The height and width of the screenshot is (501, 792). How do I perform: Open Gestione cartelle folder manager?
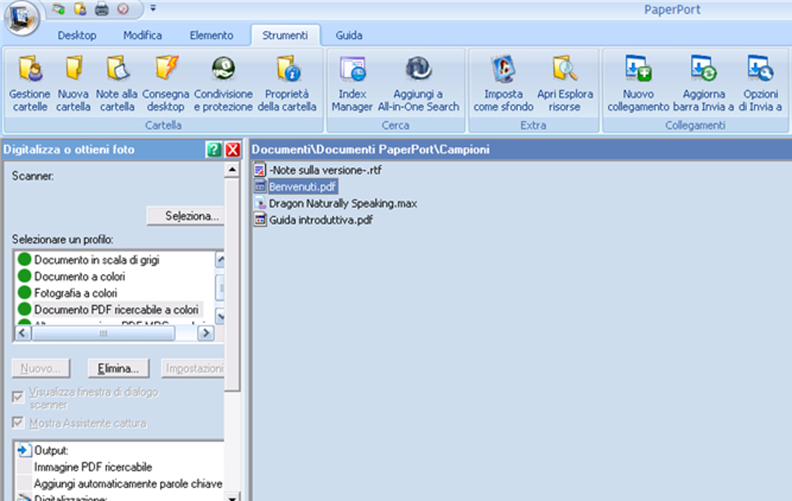point(30,84)
